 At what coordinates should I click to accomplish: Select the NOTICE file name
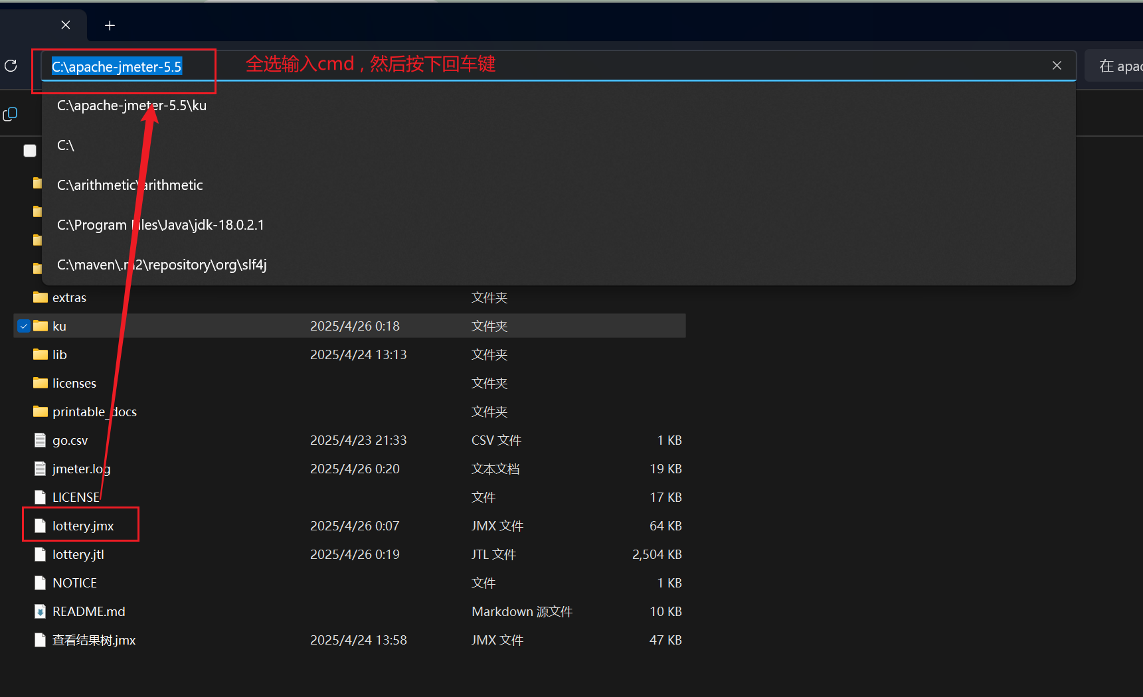click(x=74, y=583)
